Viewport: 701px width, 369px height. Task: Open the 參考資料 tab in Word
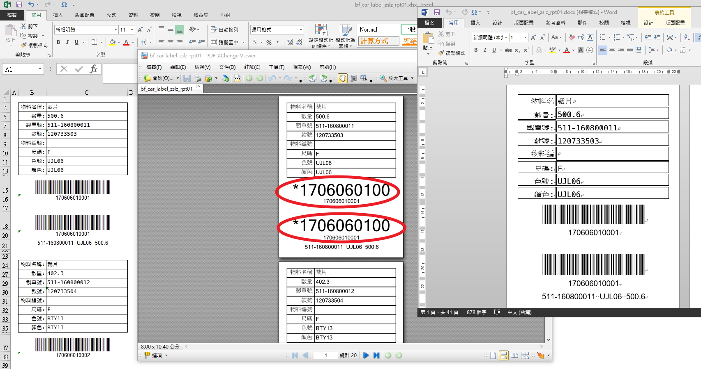556,23
